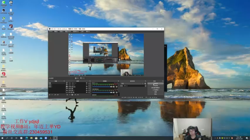Screen dimensions: 250x140
Task: Open settings gear of first mixer channel
Action: coord(117,87)
